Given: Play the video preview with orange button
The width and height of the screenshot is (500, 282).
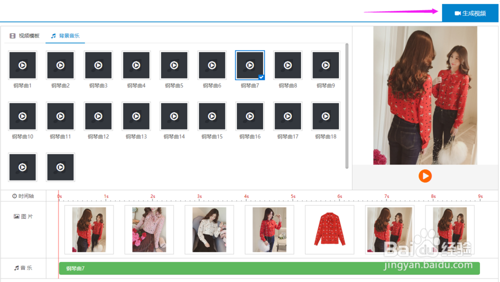Looking at the screenshot, I should tap(425, 176).
